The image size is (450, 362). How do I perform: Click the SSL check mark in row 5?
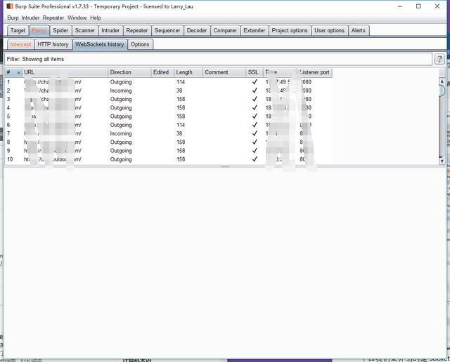coord(255,116)
